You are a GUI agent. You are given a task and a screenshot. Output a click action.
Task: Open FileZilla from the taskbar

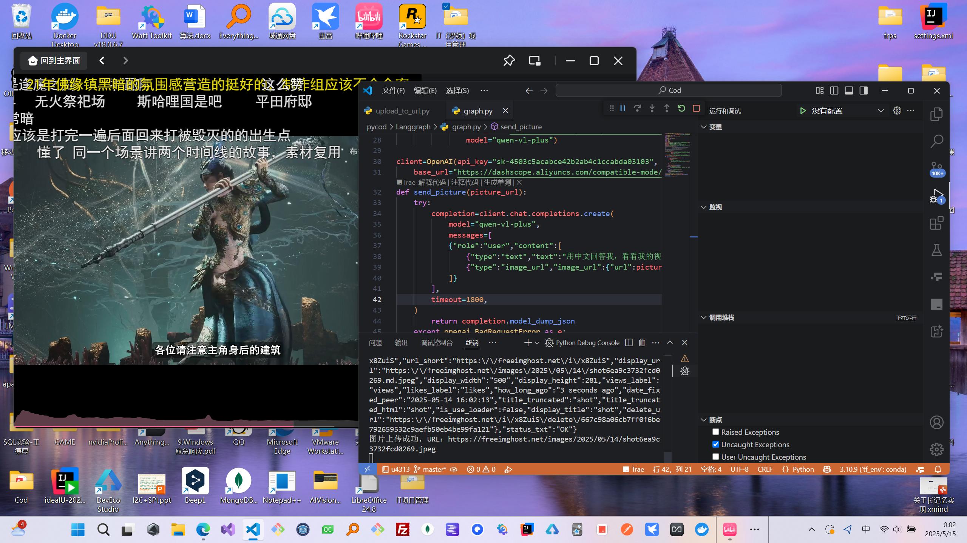tap(402, 529)
